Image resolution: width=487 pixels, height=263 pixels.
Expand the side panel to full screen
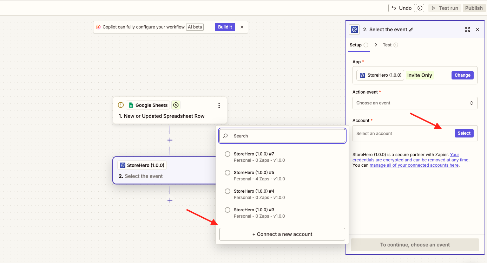(468, 30)
